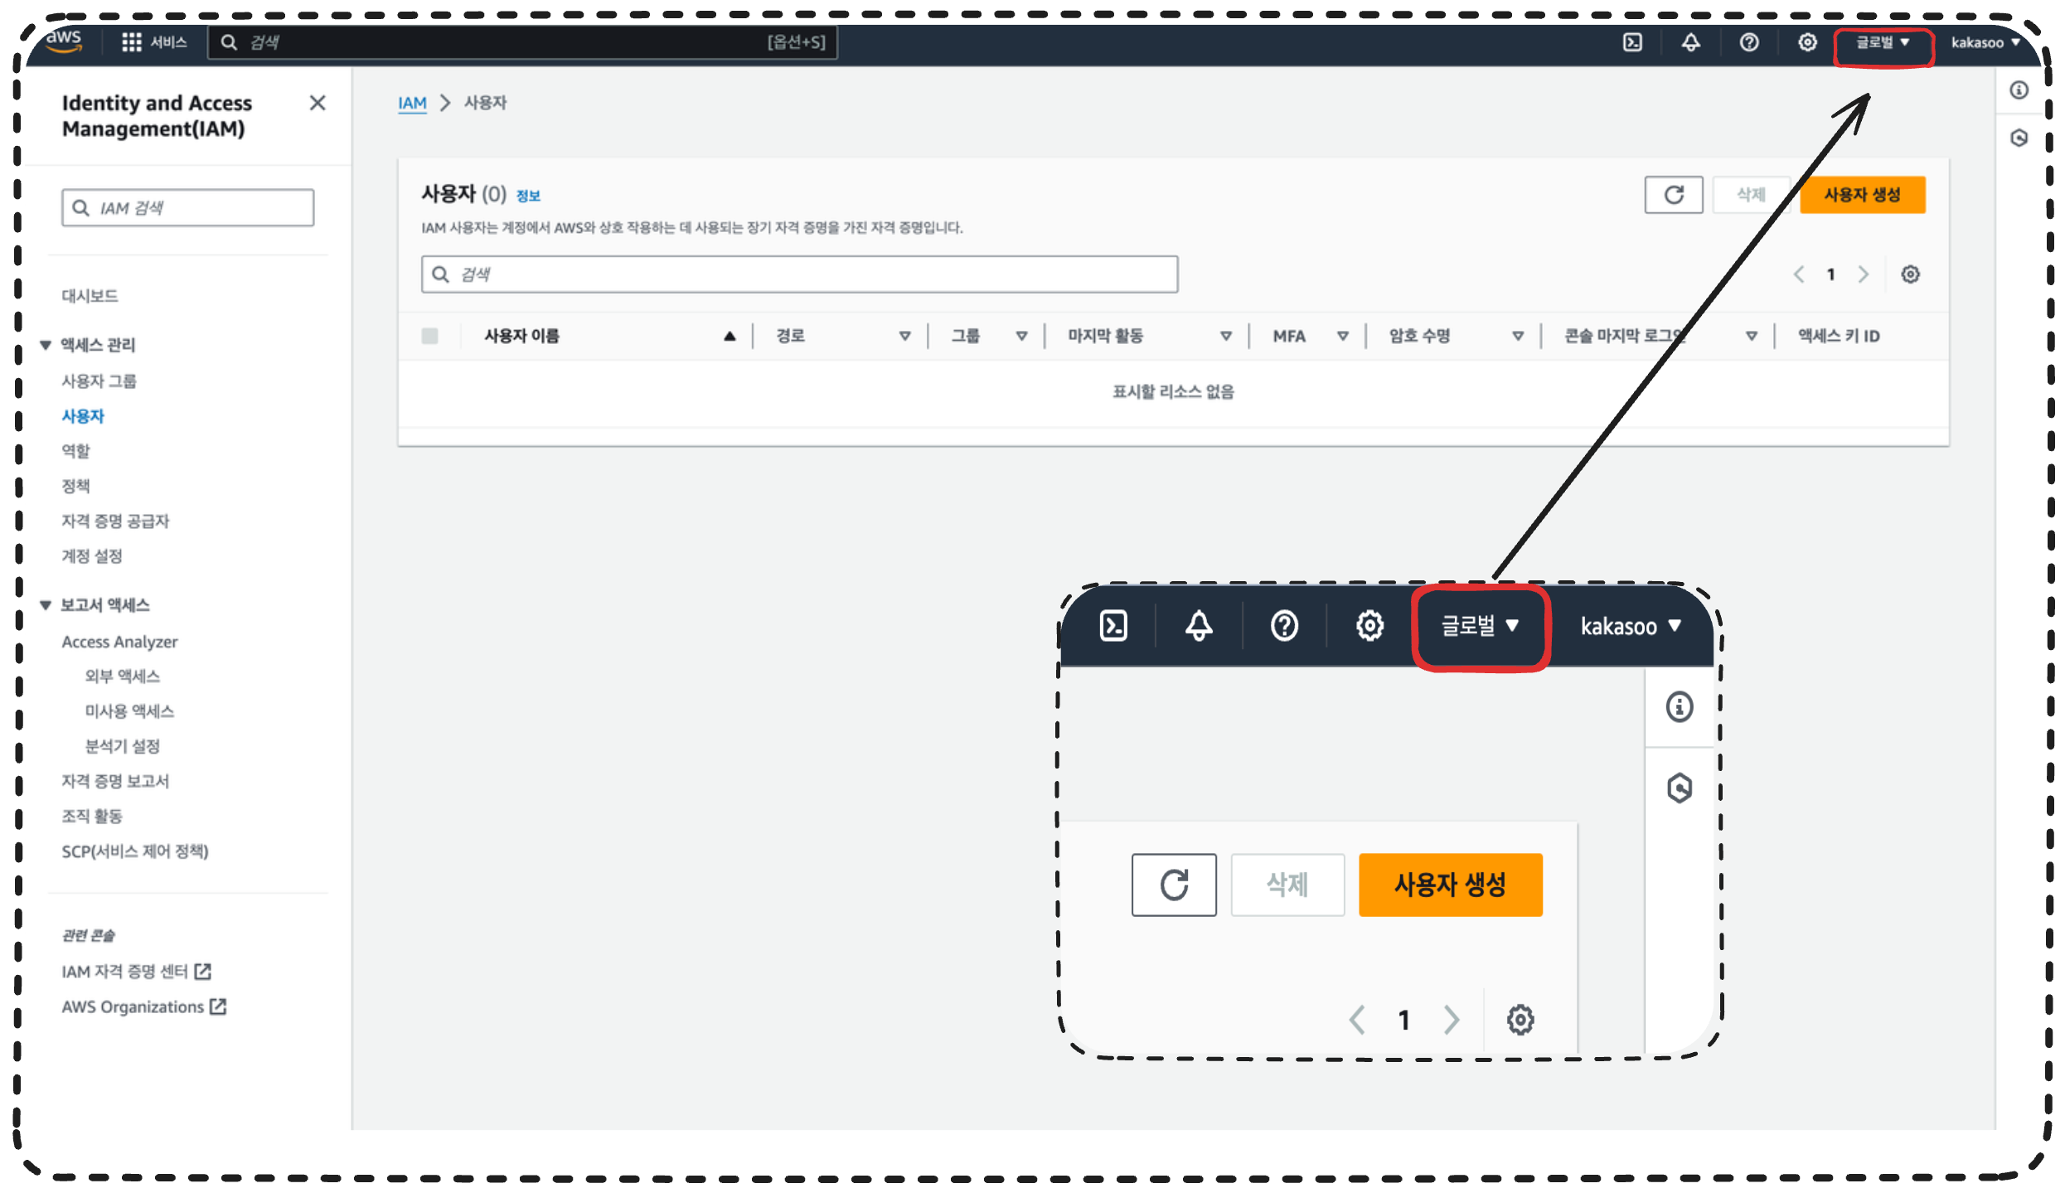
Task: Click the notifications bell icon in top bar
Action: tap(1690, 42)
